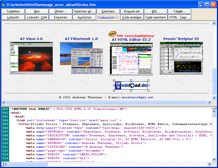218x168 pixels.
Task: Maximize the editor window
Action: 207,5
